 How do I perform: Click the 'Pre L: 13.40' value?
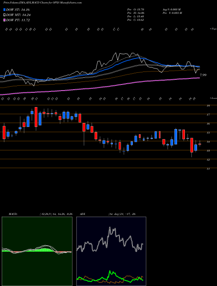tap(136, 16)
